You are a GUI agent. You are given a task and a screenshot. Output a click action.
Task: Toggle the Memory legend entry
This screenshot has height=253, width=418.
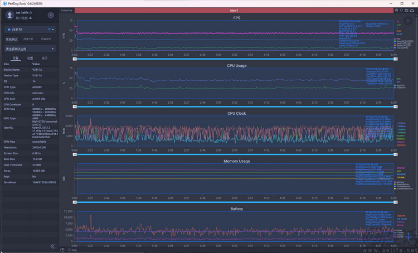click(400, 182)
